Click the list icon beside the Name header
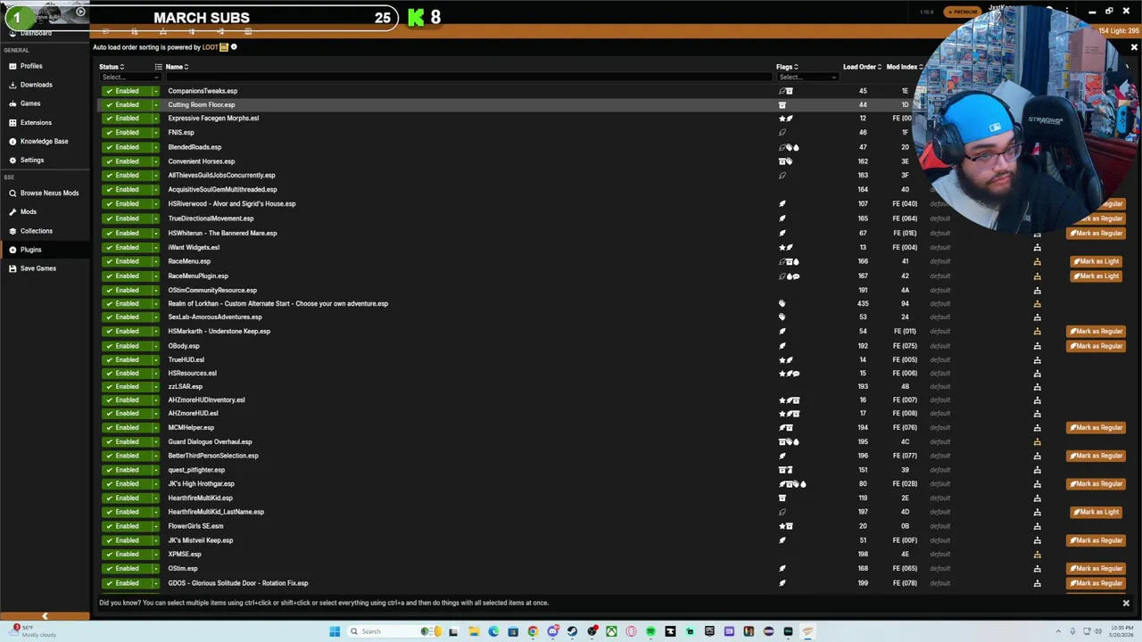The width and height of the screenshot is (1142, 642). coord(159,67)
